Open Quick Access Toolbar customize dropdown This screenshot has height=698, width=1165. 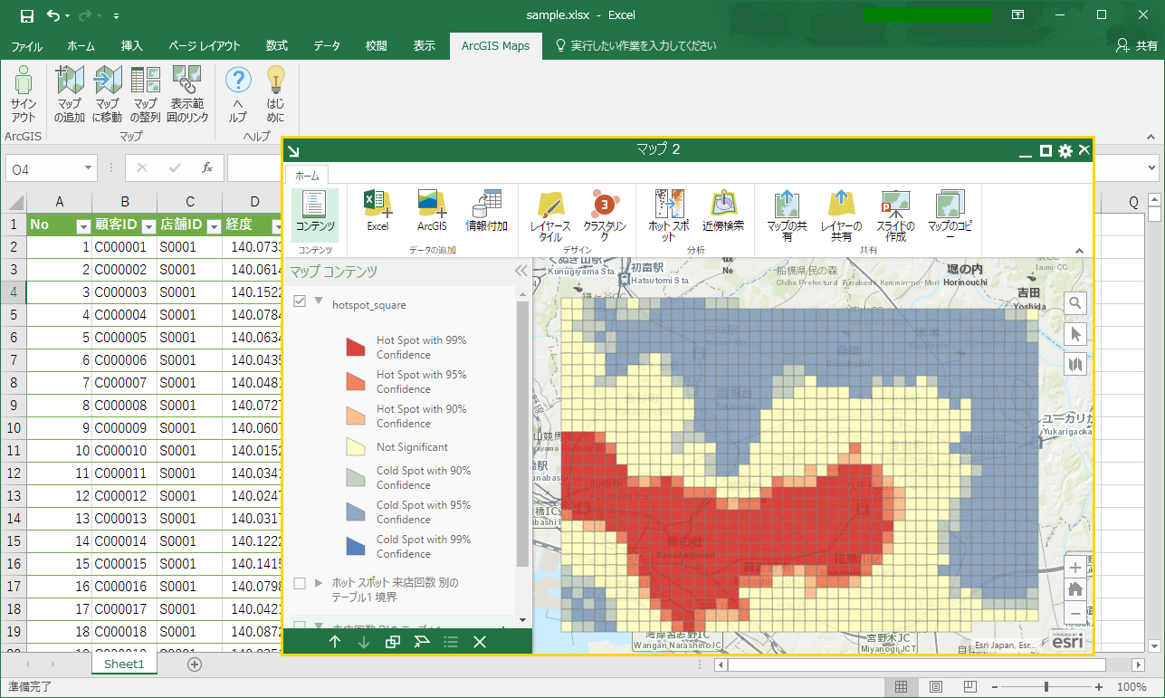pyautogui.click(x=117, y=16)
